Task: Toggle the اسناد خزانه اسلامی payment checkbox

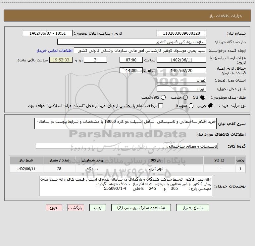Action: (161, 106)
